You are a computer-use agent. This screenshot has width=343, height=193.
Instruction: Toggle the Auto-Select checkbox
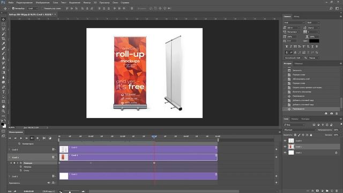point(13,9)
